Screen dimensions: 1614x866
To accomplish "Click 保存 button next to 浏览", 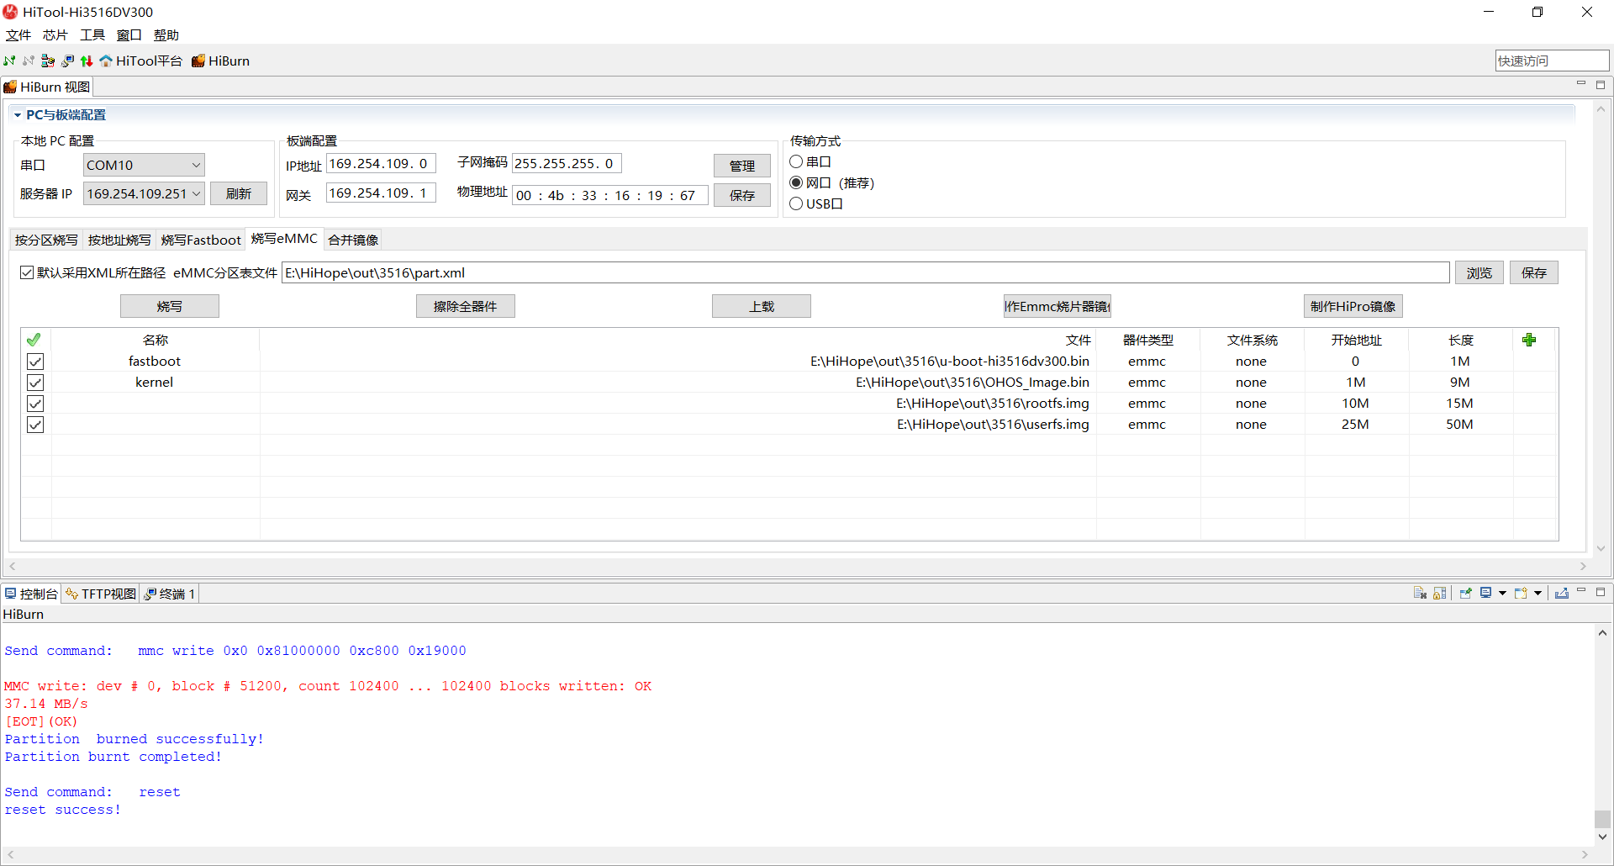I will 1534,272.
